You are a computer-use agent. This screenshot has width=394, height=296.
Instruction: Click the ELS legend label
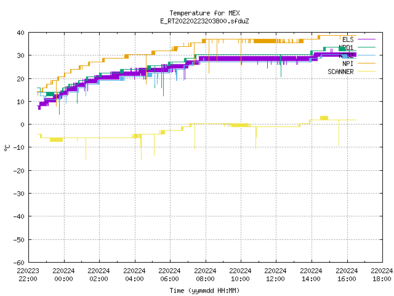(348, 39)
